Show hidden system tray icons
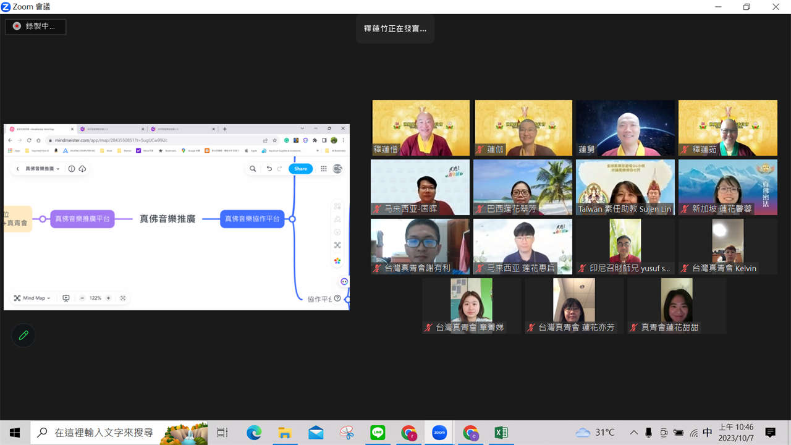Screen dimensions: 791x445 click(633, 433)
